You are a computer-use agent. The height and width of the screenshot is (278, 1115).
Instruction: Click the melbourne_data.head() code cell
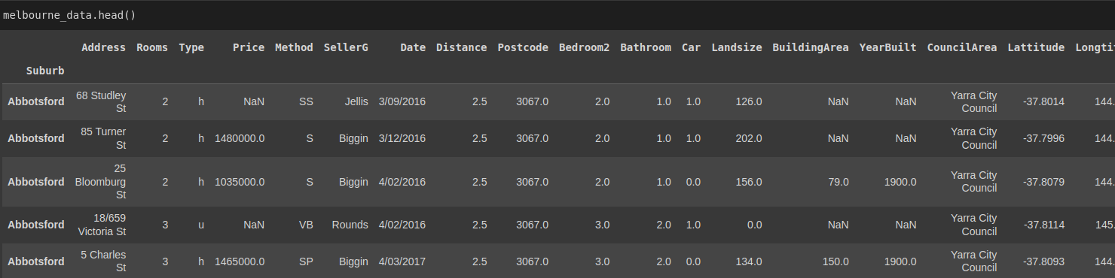click(557, 15)
